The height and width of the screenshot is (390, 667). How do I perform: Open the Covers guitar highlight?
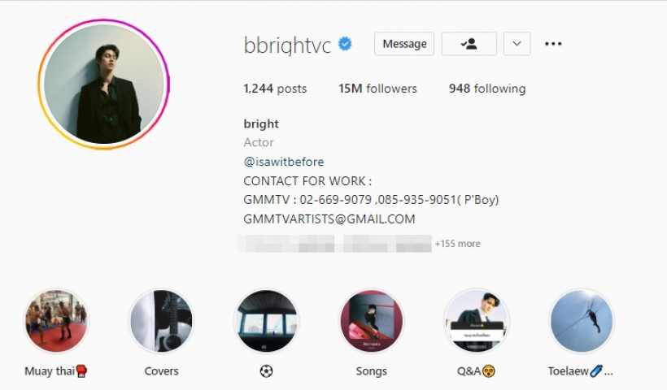[x=161, y=321]
